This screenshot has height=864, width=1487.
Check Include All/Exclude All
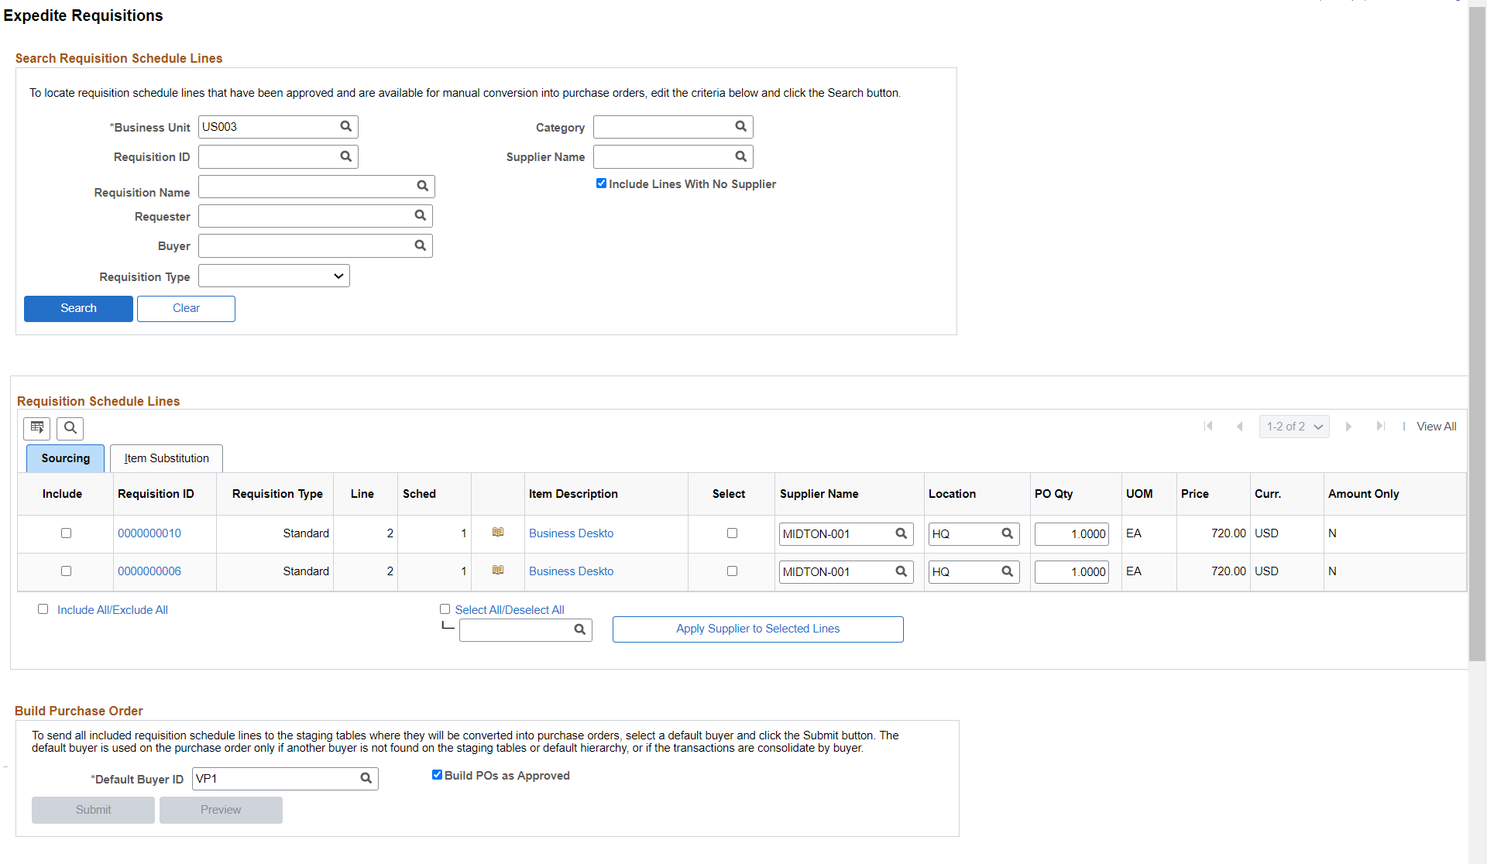tap(43, 609)
